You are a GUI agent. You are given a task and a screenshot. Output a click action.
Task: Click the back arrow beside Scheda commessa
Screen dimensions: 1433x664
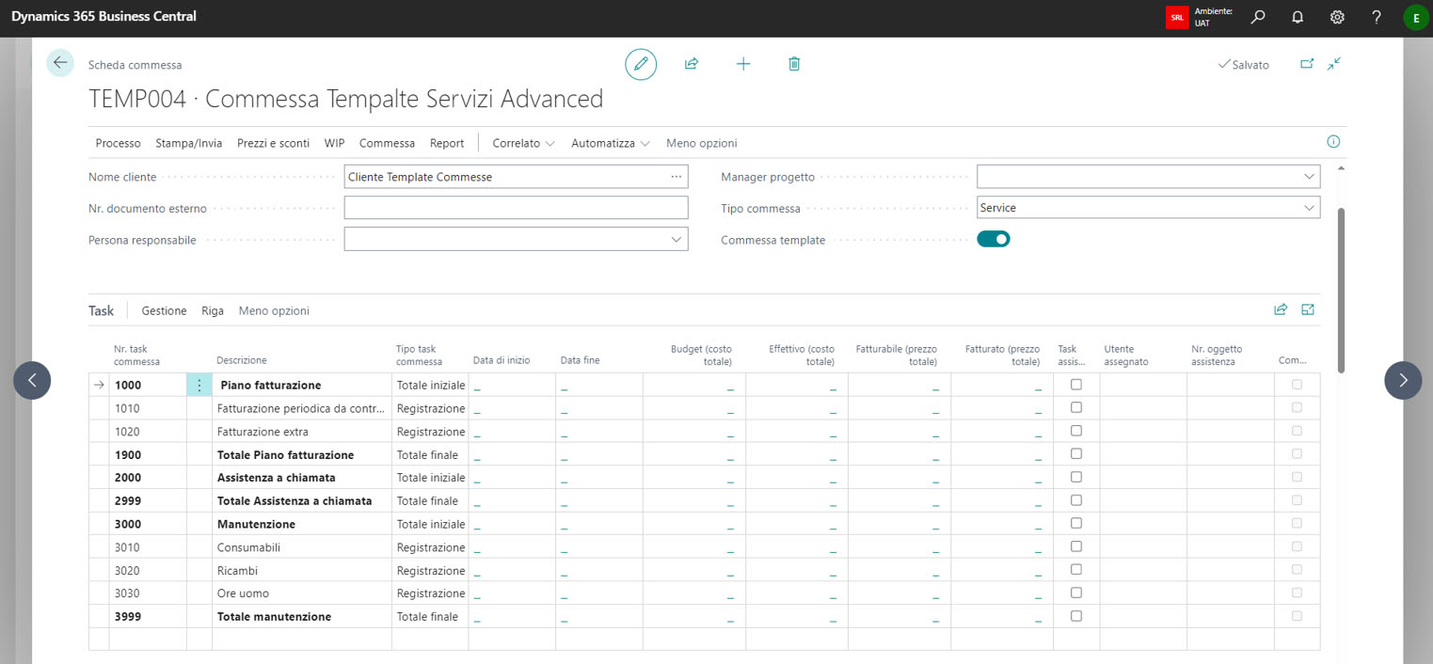pos(60,63)
